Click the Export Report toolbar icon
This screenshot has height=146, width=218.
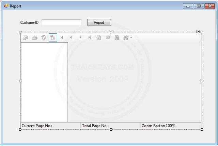[26, 37]
